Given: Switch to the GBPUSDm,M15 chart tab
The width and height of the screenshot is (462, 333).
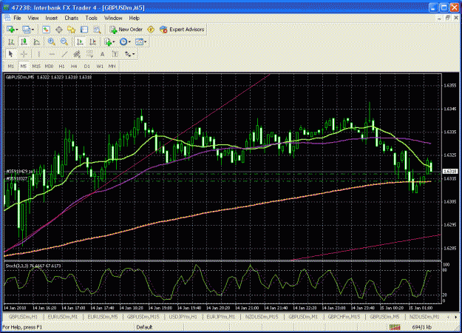Looking at the screenshot, I should [x=143, y=317].
